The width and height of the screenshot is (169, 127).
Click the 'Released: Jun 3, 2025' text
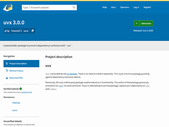pyautogui.click(x=143, y=30)
